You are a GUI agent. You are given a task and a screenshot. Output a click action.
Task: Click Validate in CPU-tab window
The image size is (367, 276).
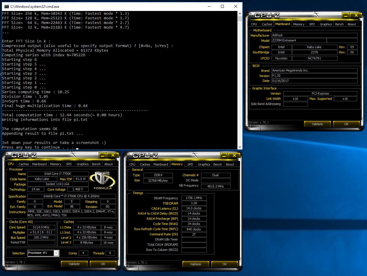[74, 264]
